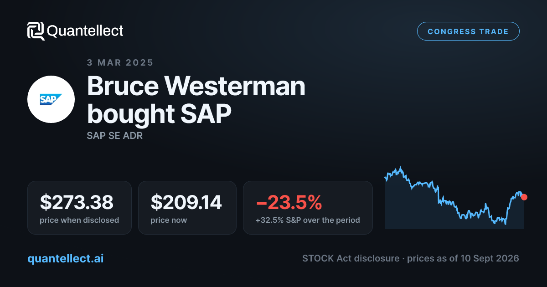The height and width of the screenshot is (287, 547).
Task: Click the −23.5% return card
Action: pyautogui.click(x=308, y=208)
